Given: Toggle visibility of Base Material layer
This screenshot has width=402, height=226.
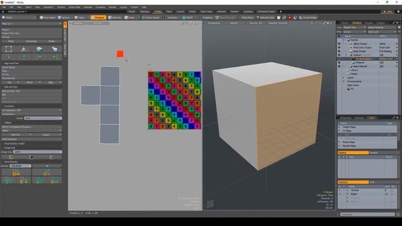Looking at the screenshot, I should [x=339, y=67].
